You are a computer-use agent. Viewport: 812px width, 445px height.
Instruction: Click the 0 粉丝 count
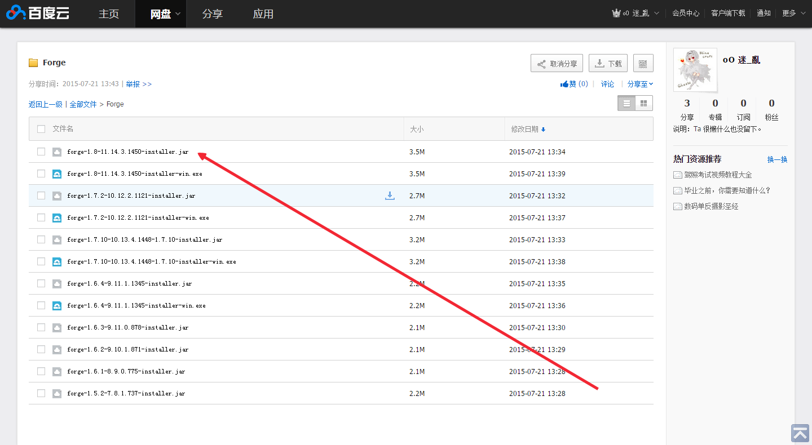[771, 109]
